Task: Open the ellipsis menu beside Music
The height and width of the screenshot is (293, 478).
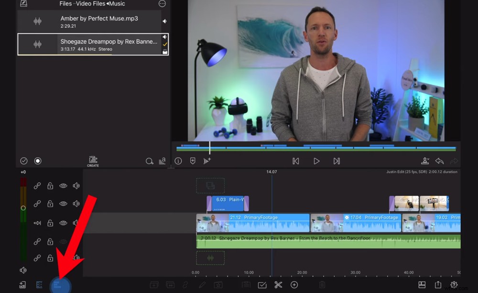Action: pos(162,4)
